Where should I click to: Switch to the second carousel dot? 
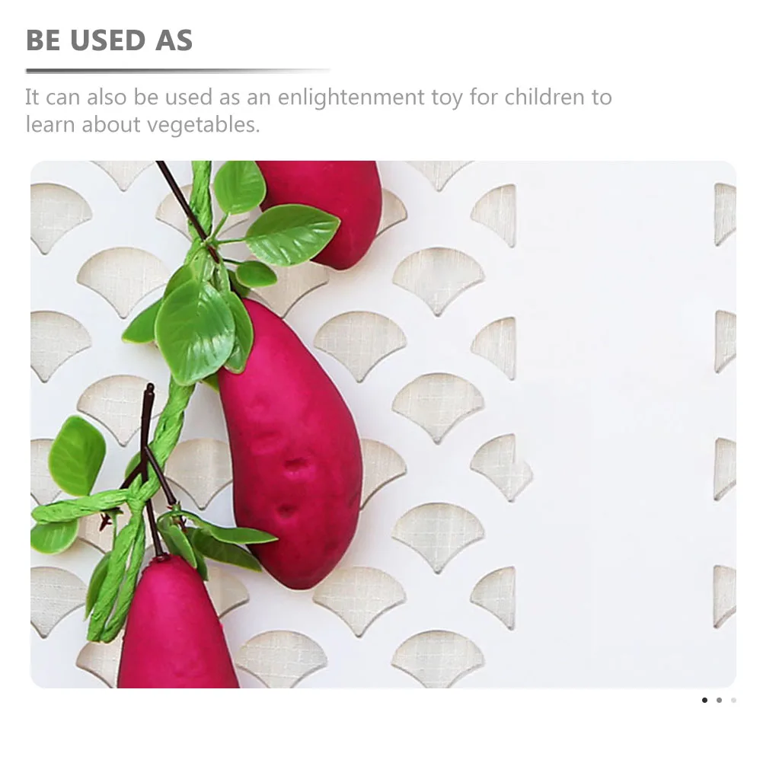719,701
